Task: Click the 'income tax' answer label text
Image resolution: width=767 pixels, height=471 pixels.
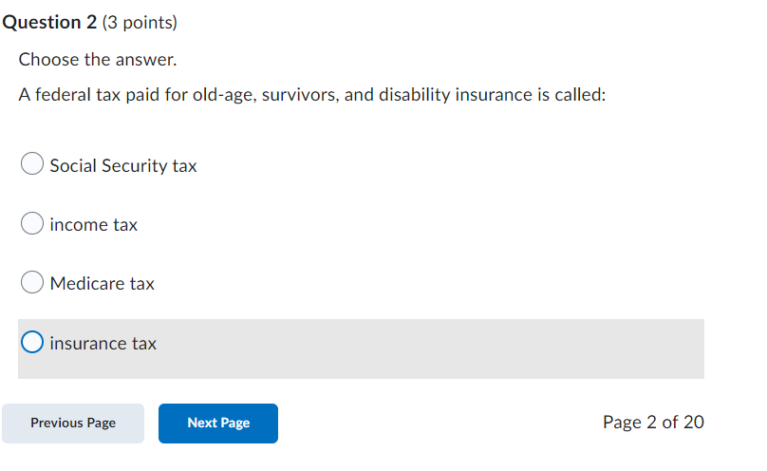Action: tap(94, 225)
